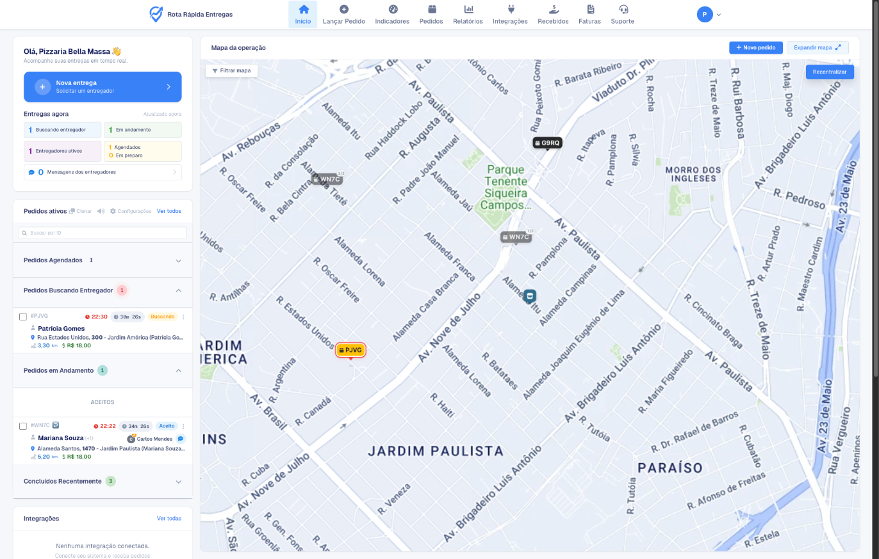Click the Nova entrega button

point(103,87)
